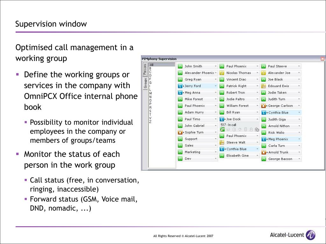
Task: Click the green status icon next to Support group
Action: (x=180, y=139)
